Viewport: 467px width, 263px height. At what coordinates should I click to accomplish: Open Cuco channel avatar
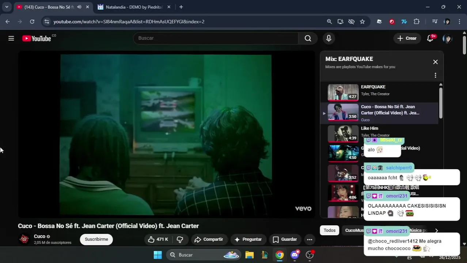click(24, 239)
